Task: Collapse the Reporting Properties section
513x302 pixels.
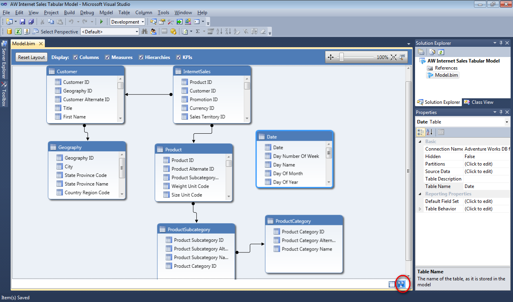Action: point(420,194)
